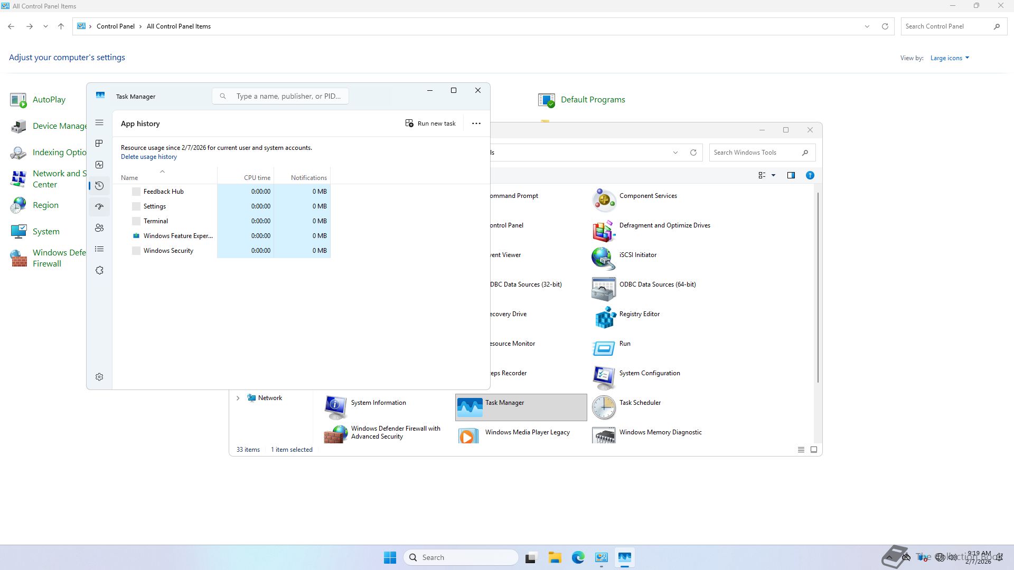Click Delete usage history link

(149, 157)
